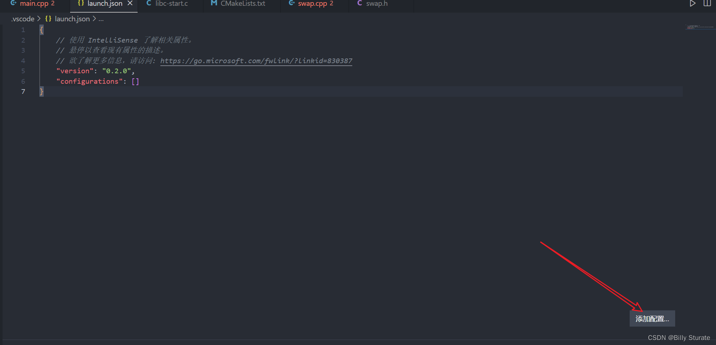
Task: Click the C++ icon on the swap.cpp tab
Action: coord(291,4)
